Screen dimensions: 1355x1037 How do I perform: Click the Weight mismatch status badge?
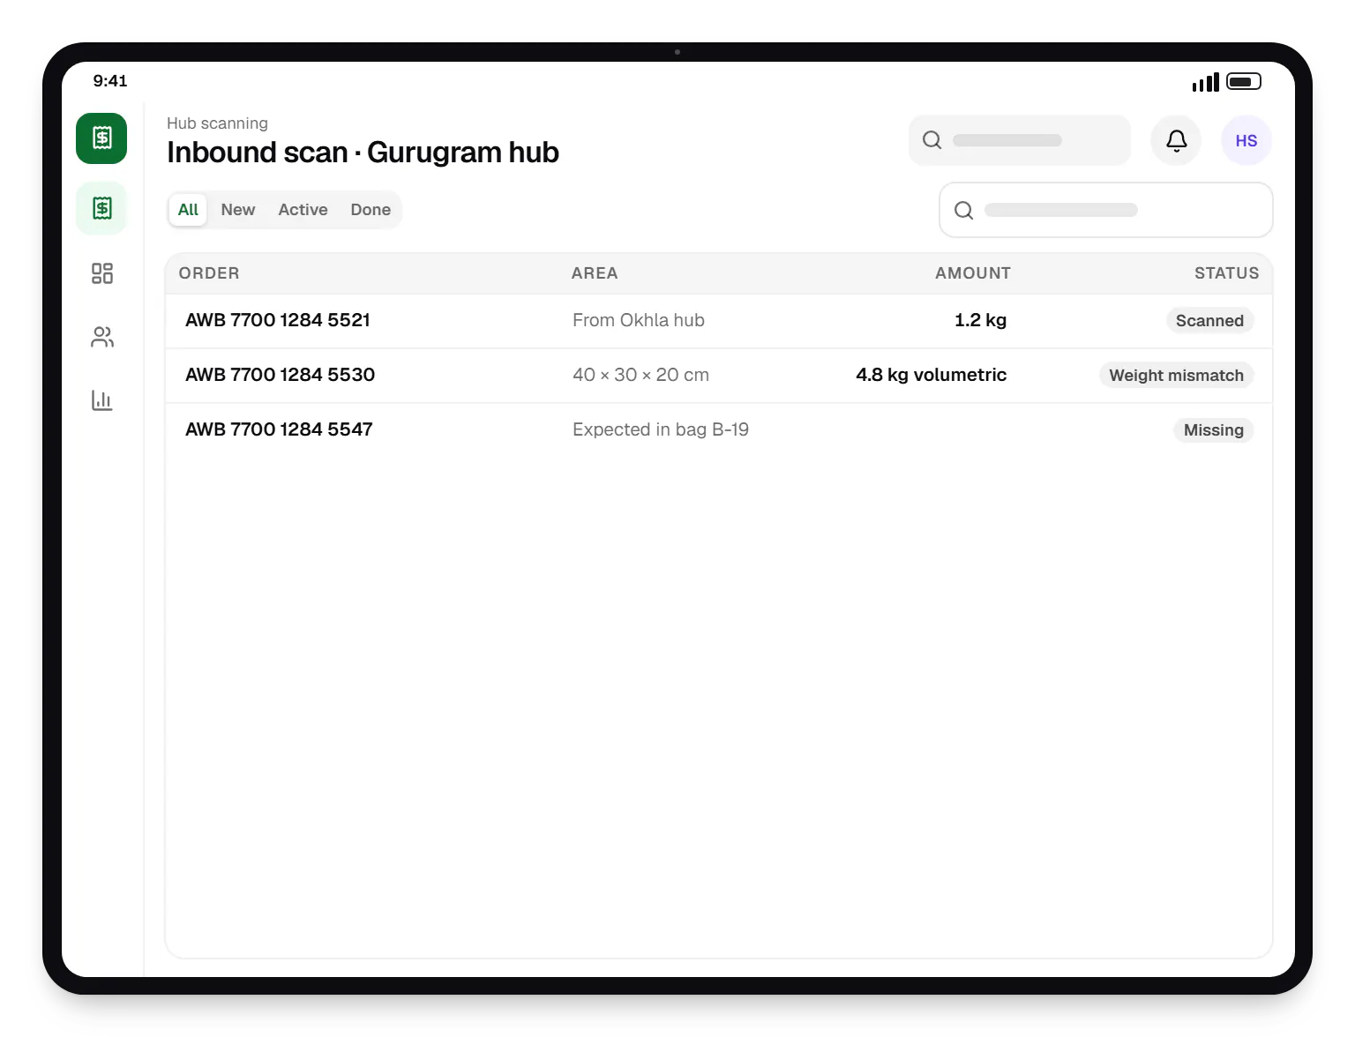pyautogui.click(x=1176, y=376)
